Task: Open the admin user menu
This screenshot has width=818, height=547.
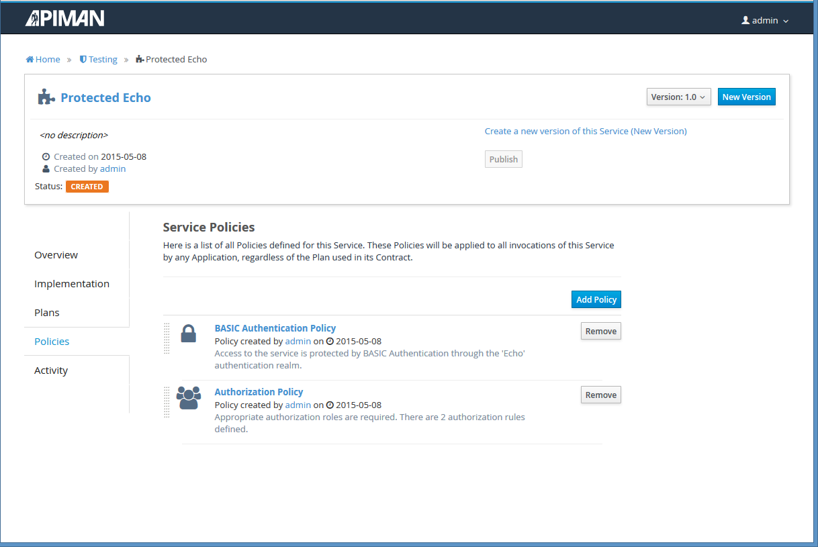Action: 765,21
